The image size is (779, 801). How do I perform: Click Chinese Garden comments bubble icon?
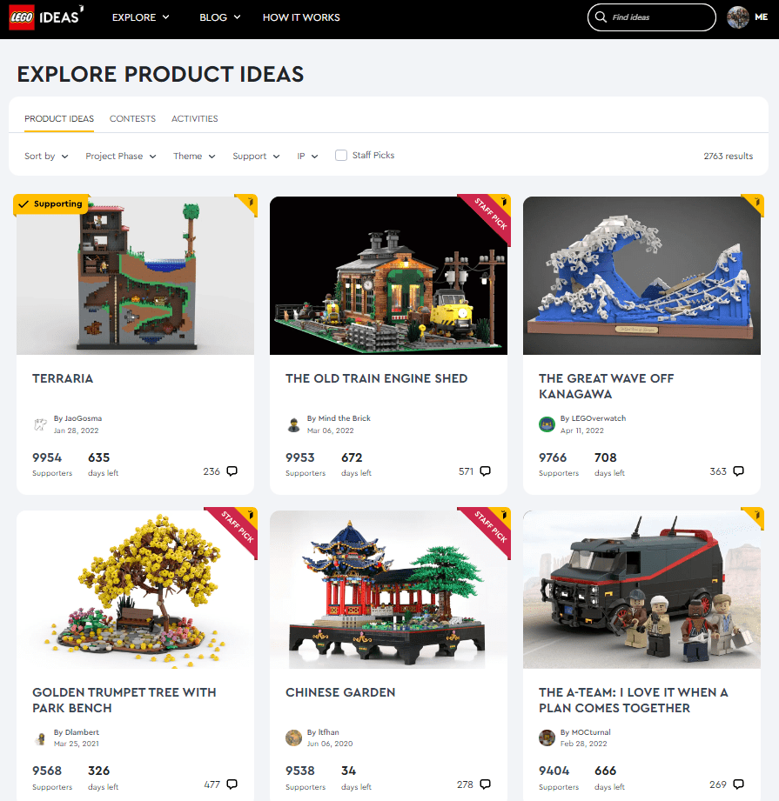(486, 784)
